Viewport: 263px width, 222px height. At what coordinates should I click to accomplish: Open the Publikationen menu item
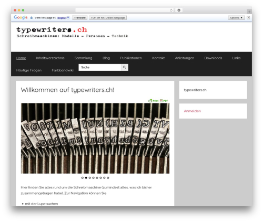click(131, 58)
